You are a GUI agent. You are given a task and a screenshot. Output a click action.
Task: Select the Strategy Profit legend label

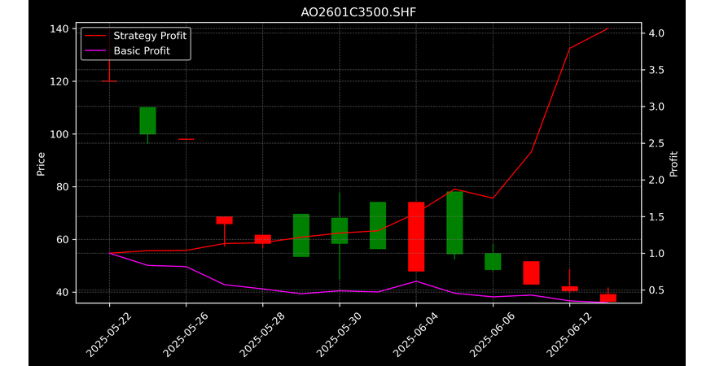(x=150, y=36)
